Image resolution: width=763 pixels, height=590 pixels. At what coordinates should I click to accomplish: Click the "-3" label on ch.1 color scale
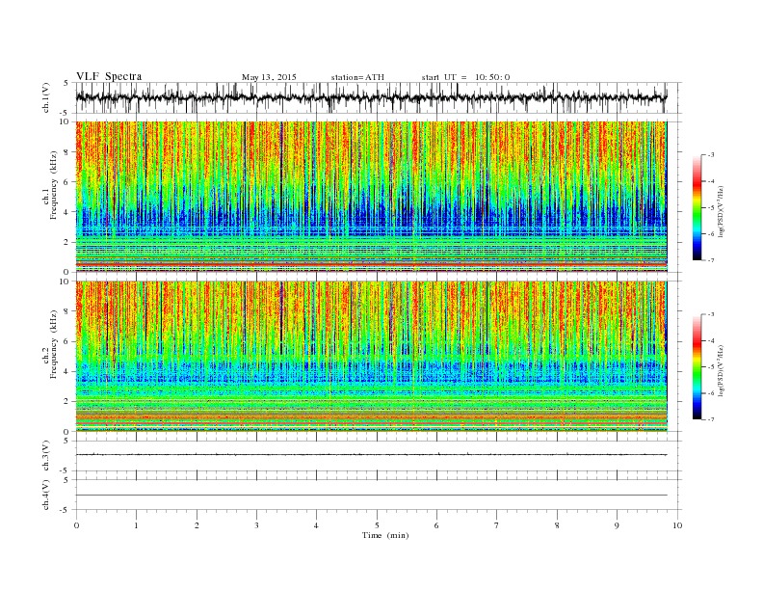tap(711, 155)
